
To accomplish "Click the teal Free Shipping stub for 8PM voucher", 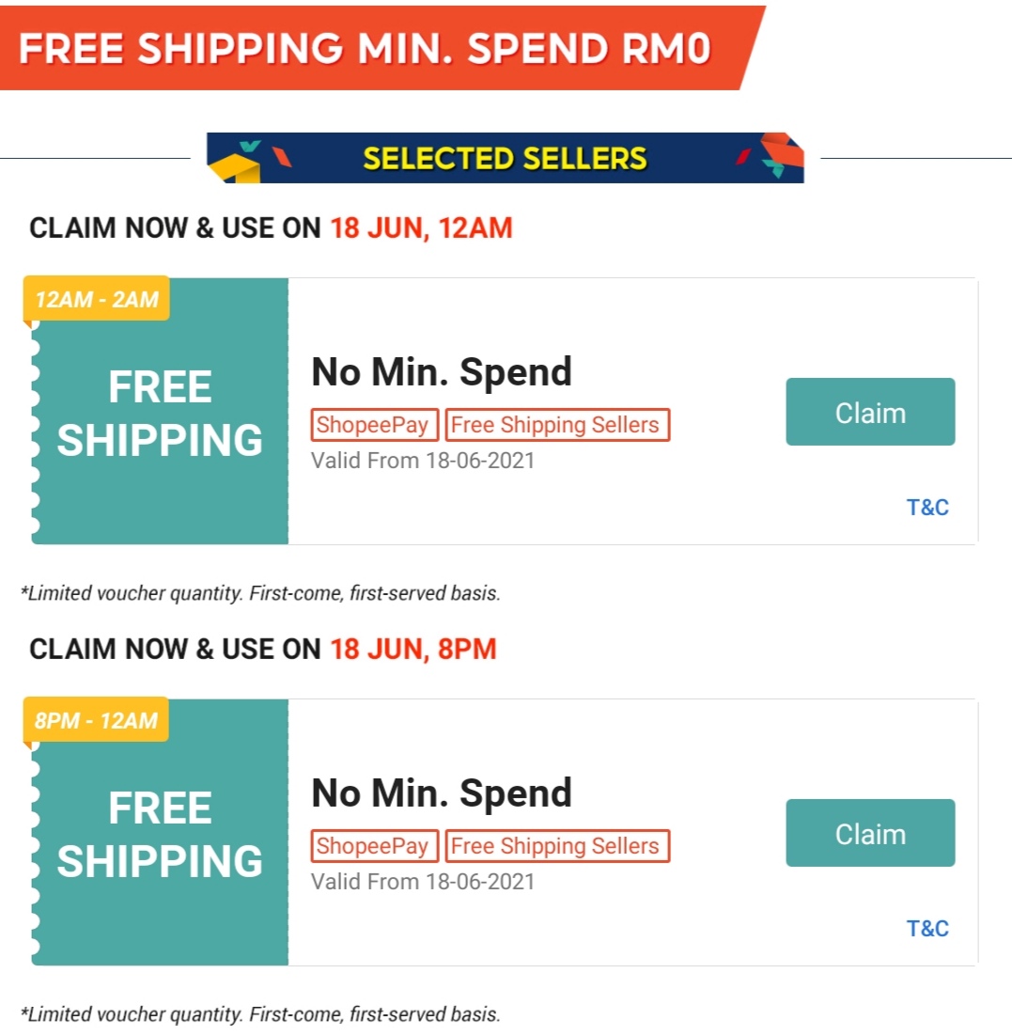I will [160, 835].
